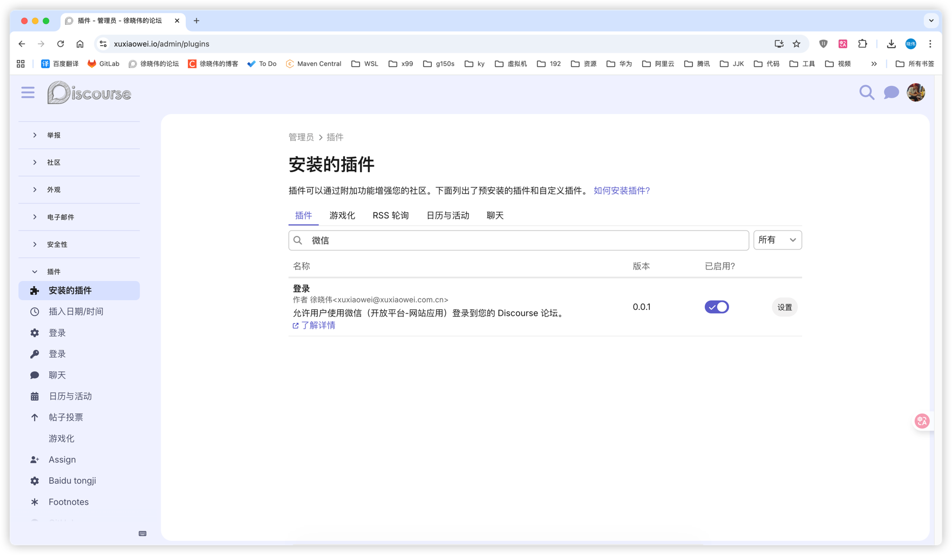Screen dimensions: 952x555
Task: Click the Discourse logo
Action: click(x=89, y=93)
